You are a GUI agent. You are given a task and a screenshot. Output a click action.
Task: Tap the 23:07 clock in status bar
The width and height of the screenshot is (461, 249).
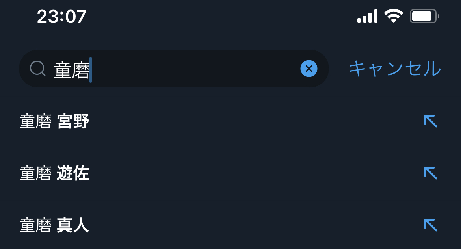point(61,17)
